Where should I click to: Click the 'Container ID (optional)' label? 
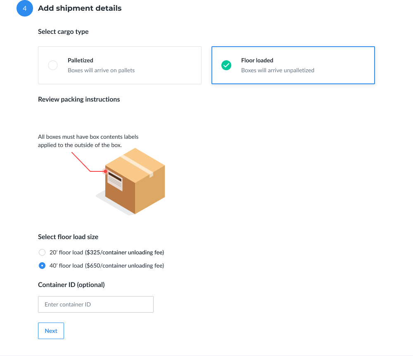(71, 285)
